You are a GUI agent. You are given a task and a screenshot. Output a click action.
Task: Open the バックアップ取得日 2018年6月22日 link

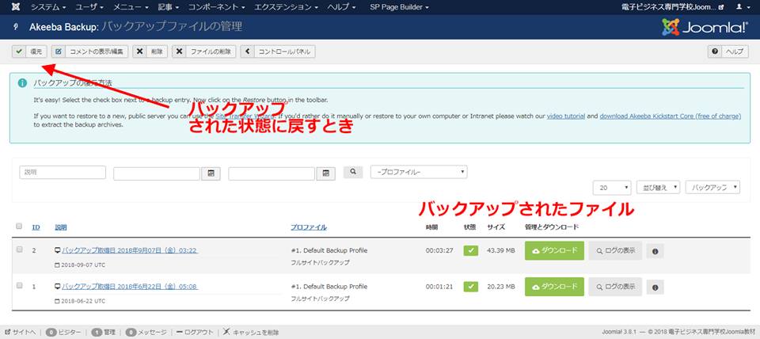point(129,286)
